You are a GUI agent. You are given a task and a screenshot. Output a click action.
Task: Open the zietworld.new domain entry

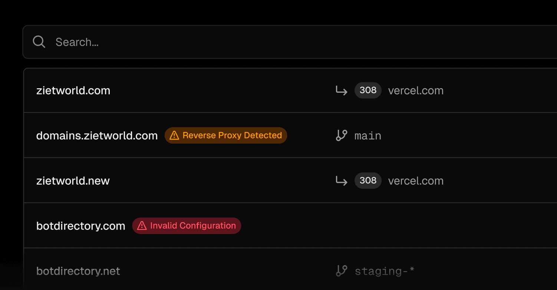pyautogui.click(x=73, y=181)
